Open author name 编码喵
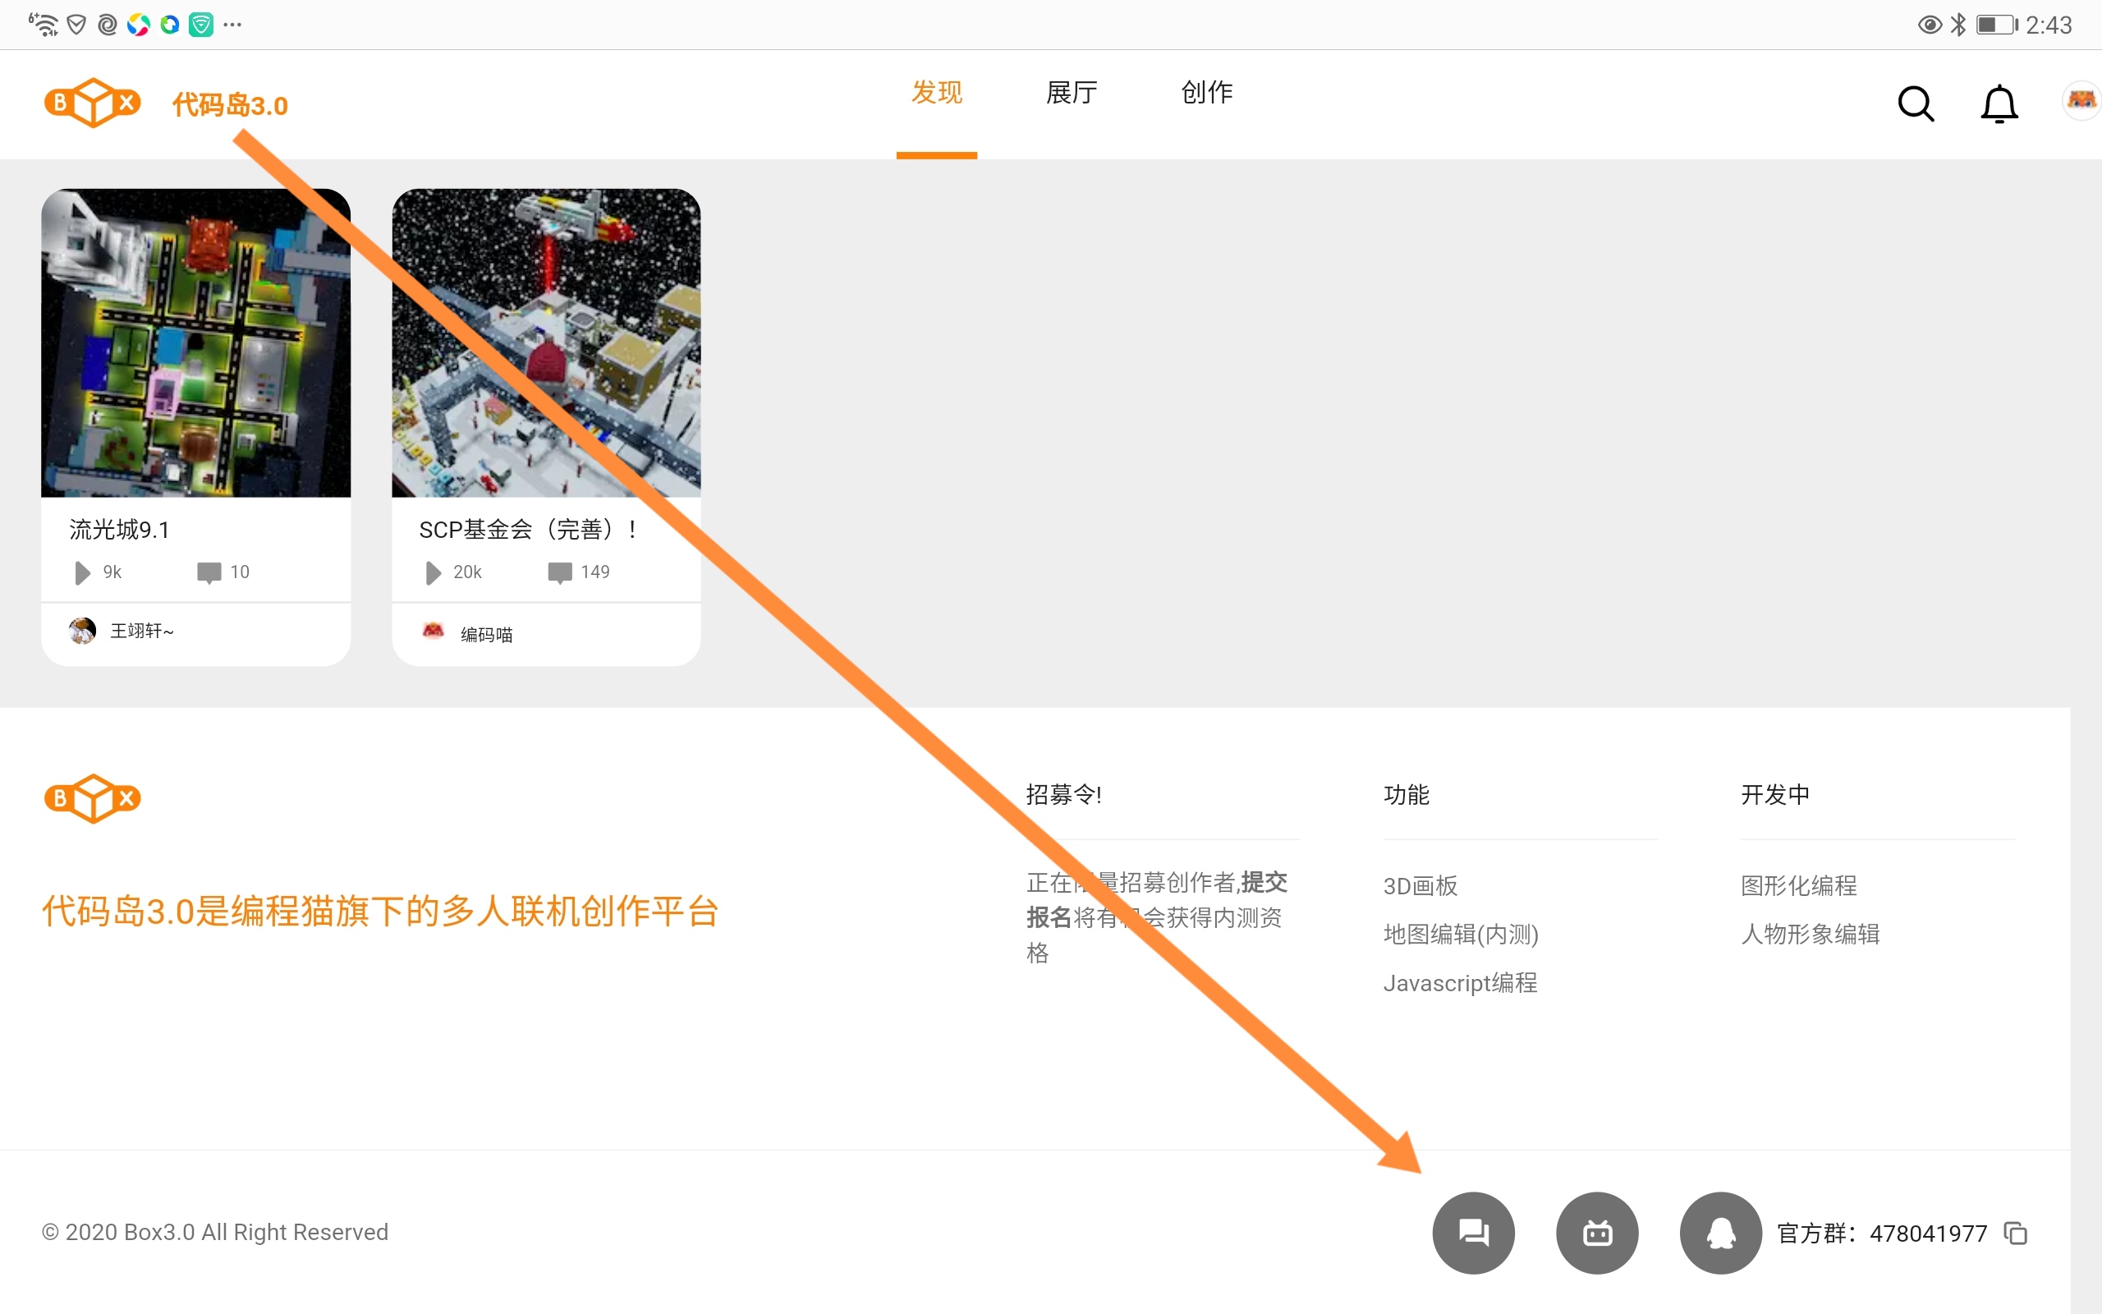2102x1314 pixels. coord(486,634)
